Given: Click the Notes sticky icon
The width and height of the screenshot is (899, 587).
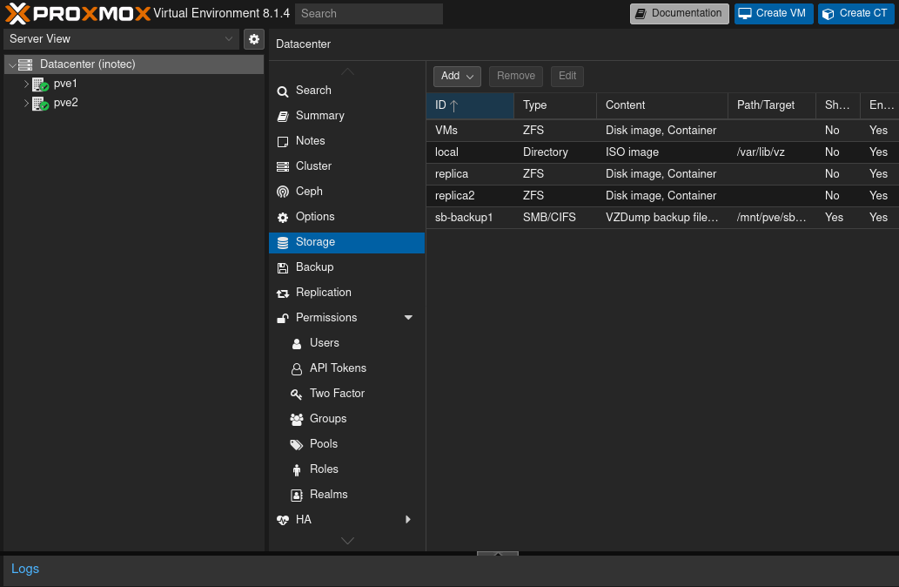Looking at the screenshot, I should [x=283, y=142].
